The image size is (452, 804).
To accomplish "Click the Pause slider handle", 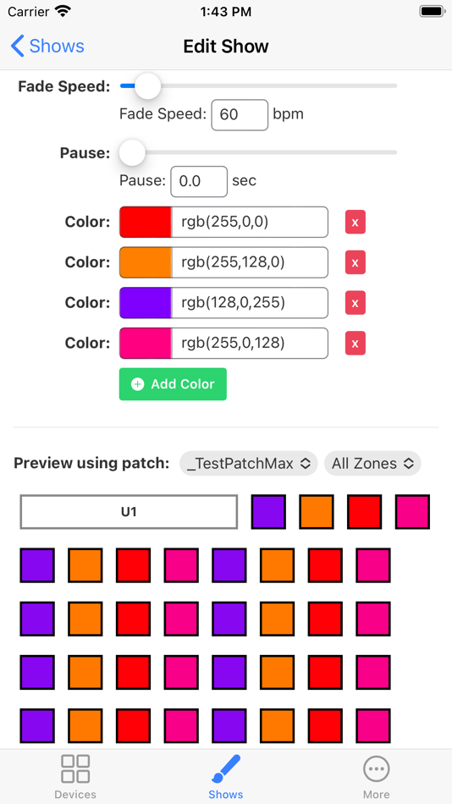I will (x=132, y=152).
